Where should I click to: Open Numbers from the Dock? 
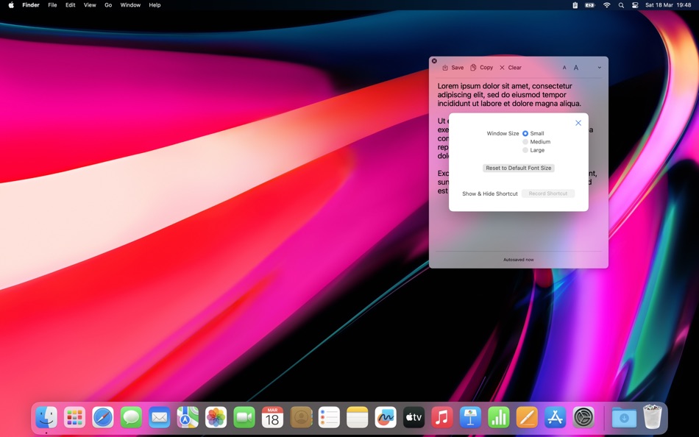(x=499, y=417)
